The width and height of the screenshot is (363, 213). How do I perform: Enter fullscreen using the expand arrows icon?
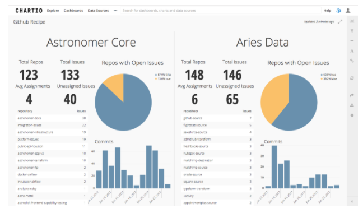pyautogui.click(x=340, y=22)
